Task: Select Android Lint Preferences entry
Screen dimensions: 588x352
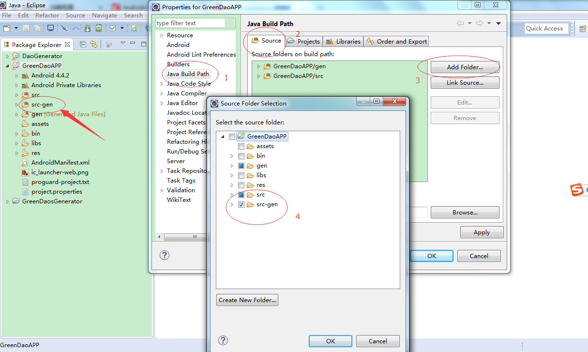Action: [x=201, y=55]
